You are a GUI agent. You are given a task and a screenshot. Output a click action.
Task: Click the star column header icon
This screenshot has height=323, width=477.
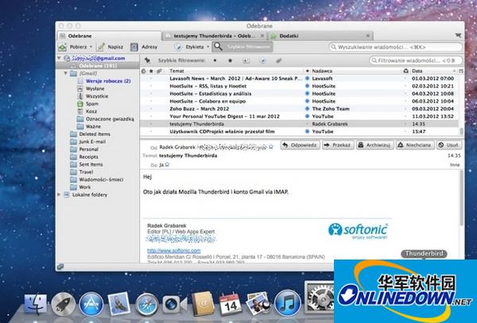(151, 71)
